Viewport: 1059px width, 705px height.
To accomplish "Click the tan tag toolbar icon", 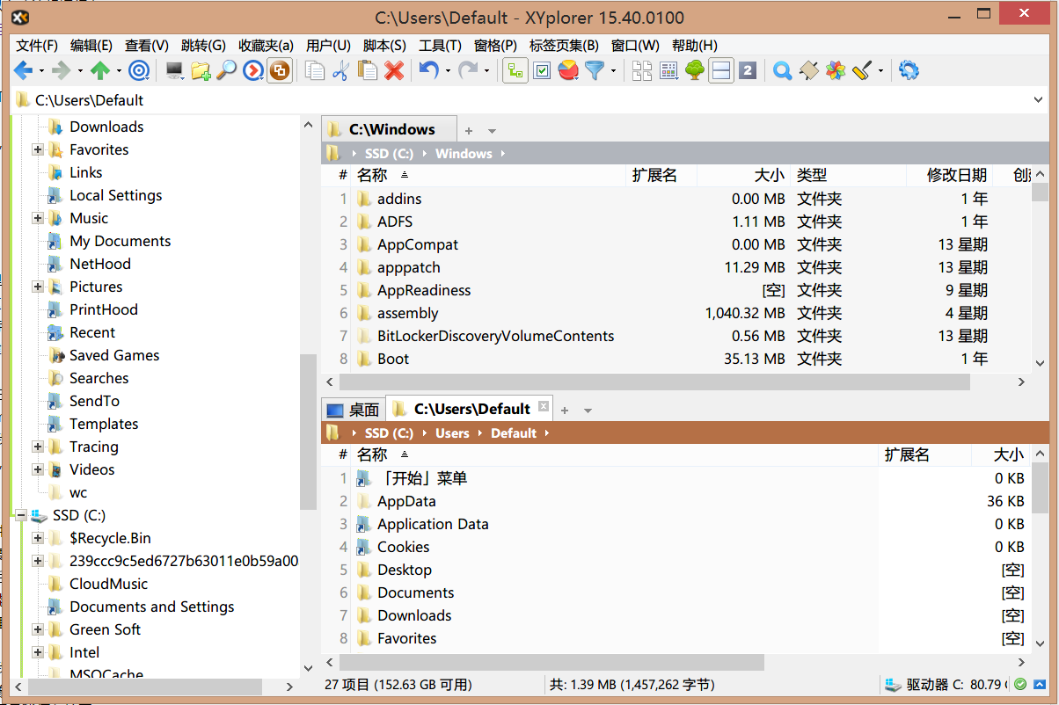I will click(x=808, y=71).
